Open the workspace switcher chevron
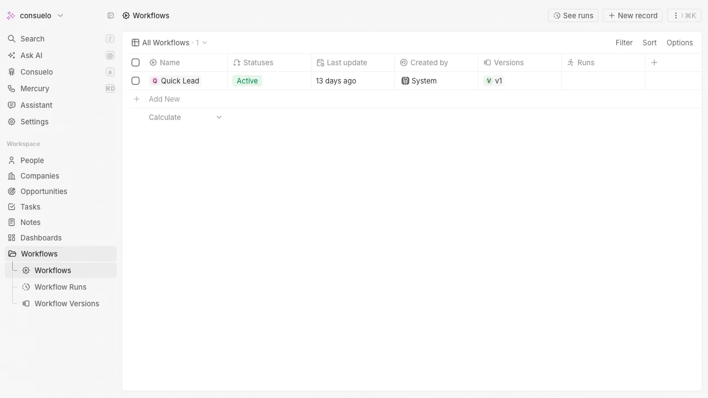 60,15
